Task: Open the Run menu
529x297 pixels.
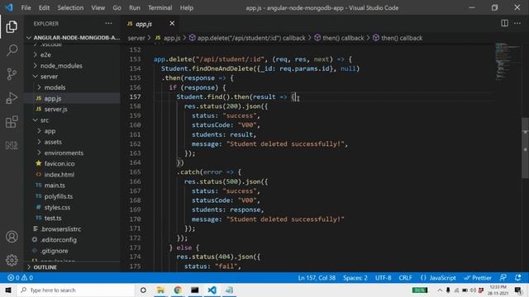Action: tap(134, 7)
